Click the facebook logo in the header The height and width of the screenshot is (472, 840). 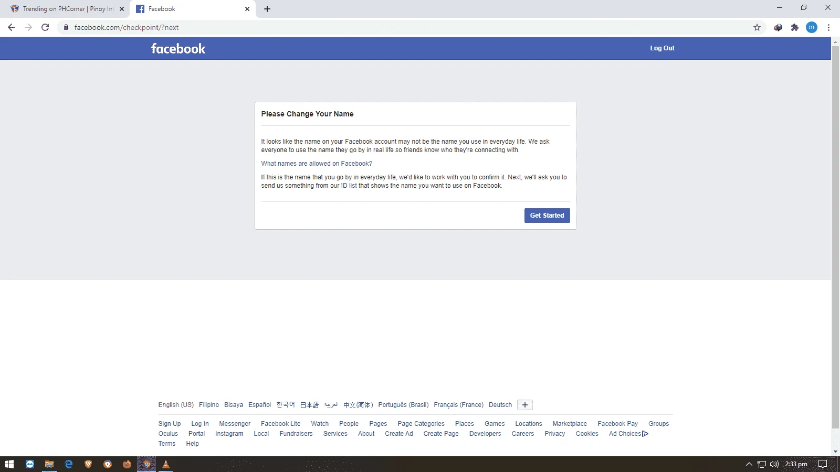[178, 49]
